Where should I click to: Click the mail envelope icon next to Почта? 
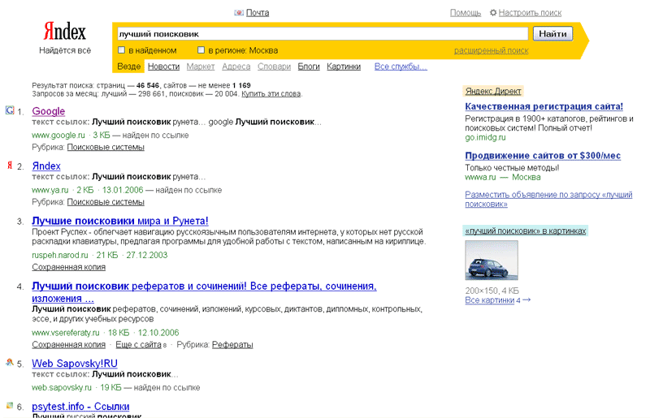pos(239,13)
